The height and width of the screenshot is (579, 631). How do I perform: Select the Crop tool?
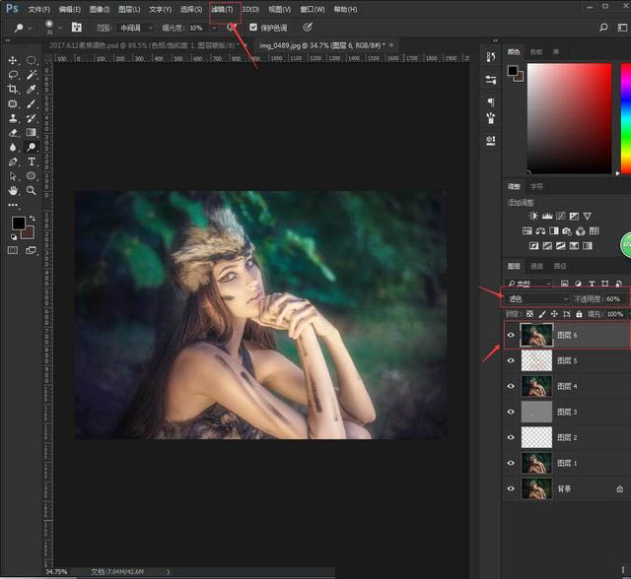pyautogui.click(x=13, y=90)
